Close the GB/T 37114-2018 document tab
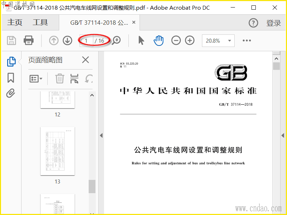The height and width of the screenshot is (215, 287). 134,22
